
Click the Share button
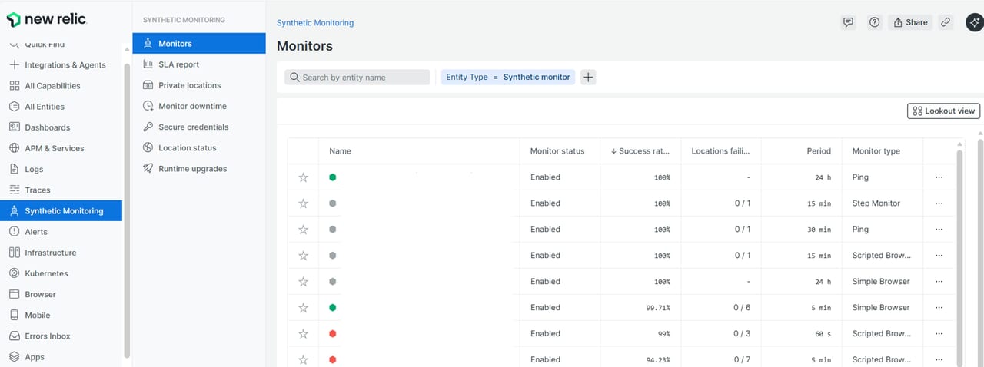910,22
